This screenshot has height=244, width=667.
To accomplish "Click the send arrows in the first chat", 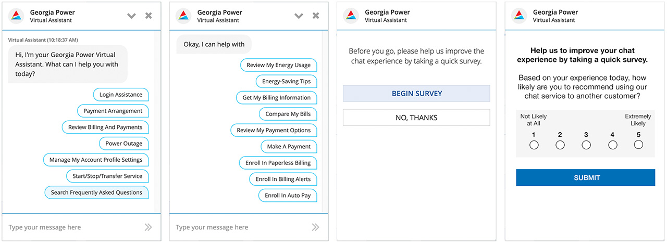I will coord(148,227).
